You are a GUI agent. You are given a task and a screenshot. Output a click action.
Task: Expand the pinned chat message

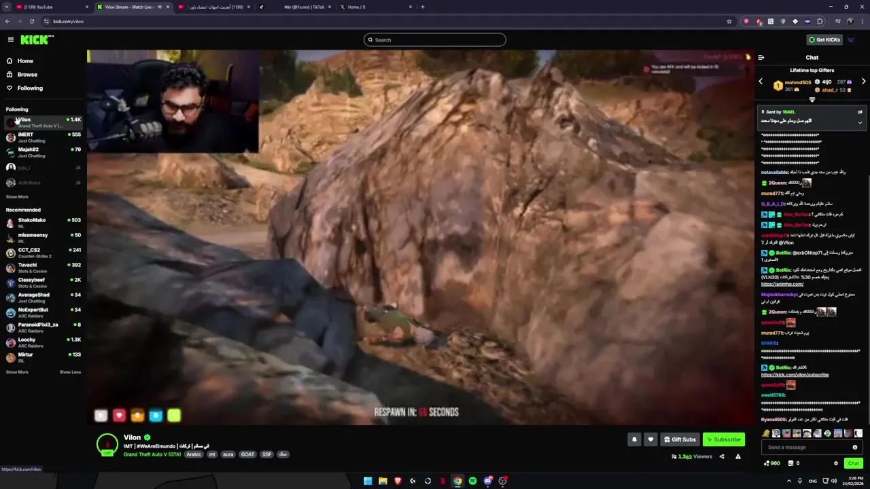click(x=860, y=123)
